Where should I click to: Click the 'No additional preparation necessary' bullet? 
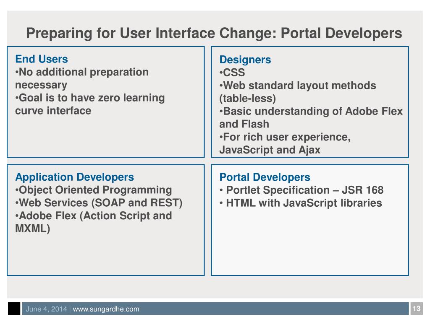coord(82,78)
